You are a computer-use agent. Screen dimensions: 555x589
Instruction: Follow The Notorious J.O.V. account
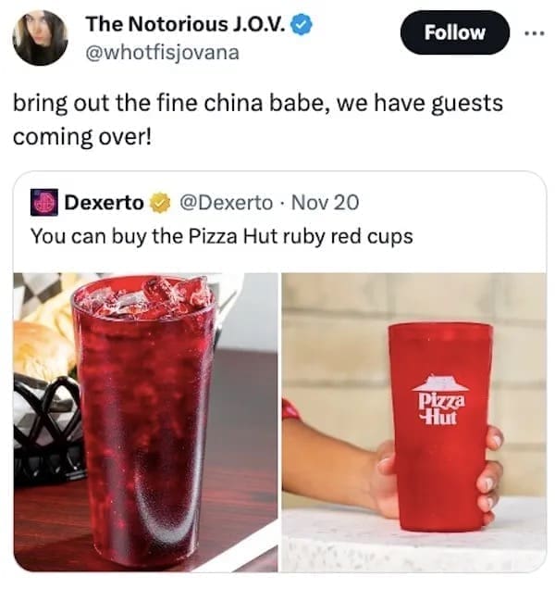(454, 32)
